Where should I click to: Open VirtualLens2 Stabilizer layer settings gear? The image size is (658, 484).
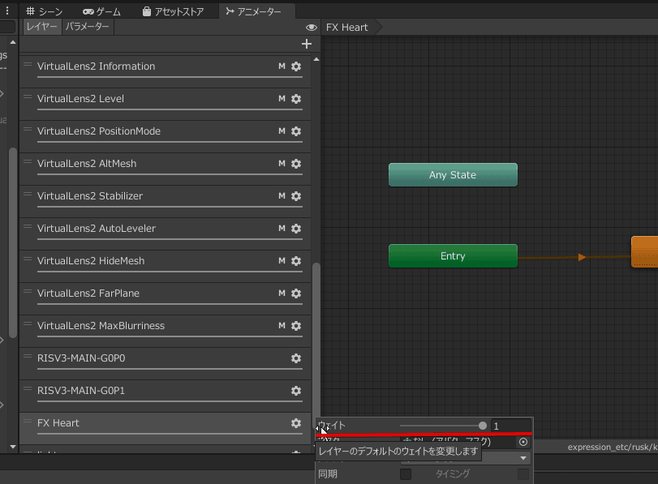point(296,196)
